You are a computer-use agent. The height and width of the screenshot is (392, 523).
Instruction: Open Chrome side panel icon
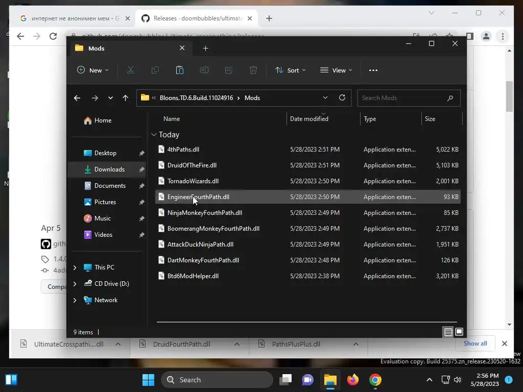coord(470,36)
